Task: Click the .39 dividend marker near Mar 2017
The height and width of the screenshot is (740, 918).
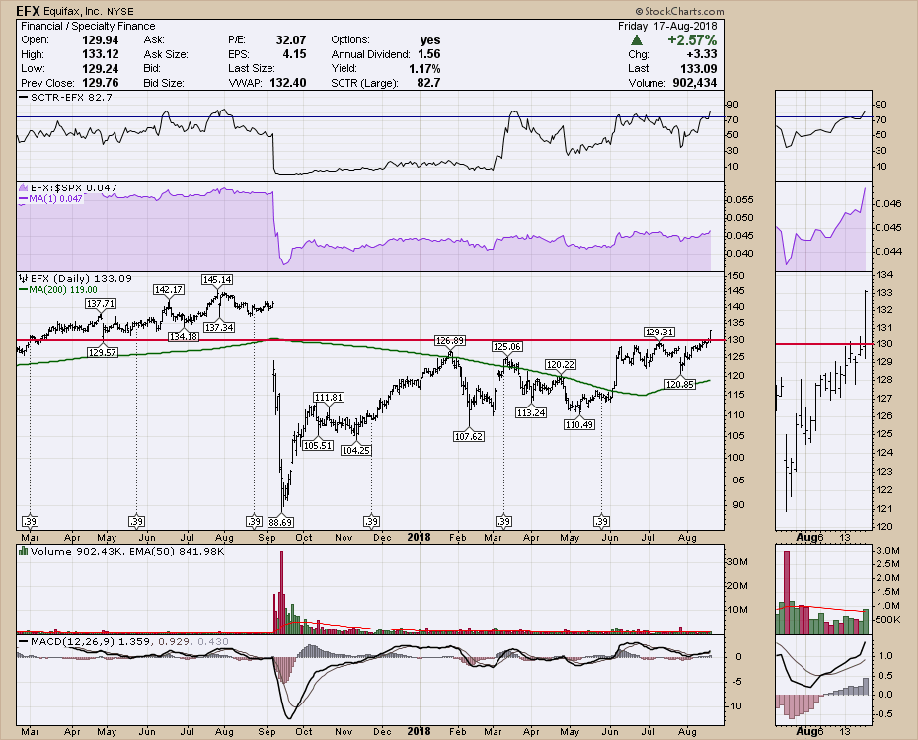Action: point(30,521)
